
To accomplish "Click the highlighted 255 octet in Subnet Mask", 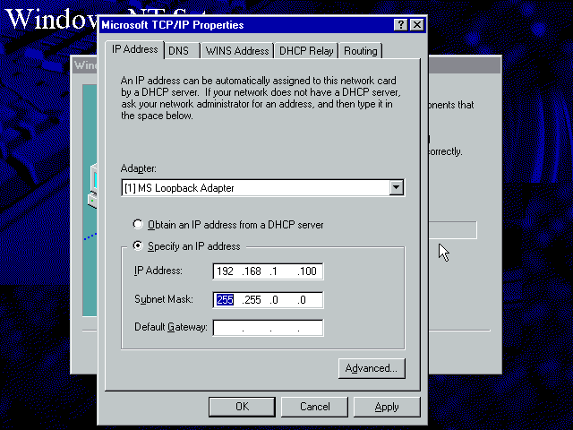I will point(225,300).
